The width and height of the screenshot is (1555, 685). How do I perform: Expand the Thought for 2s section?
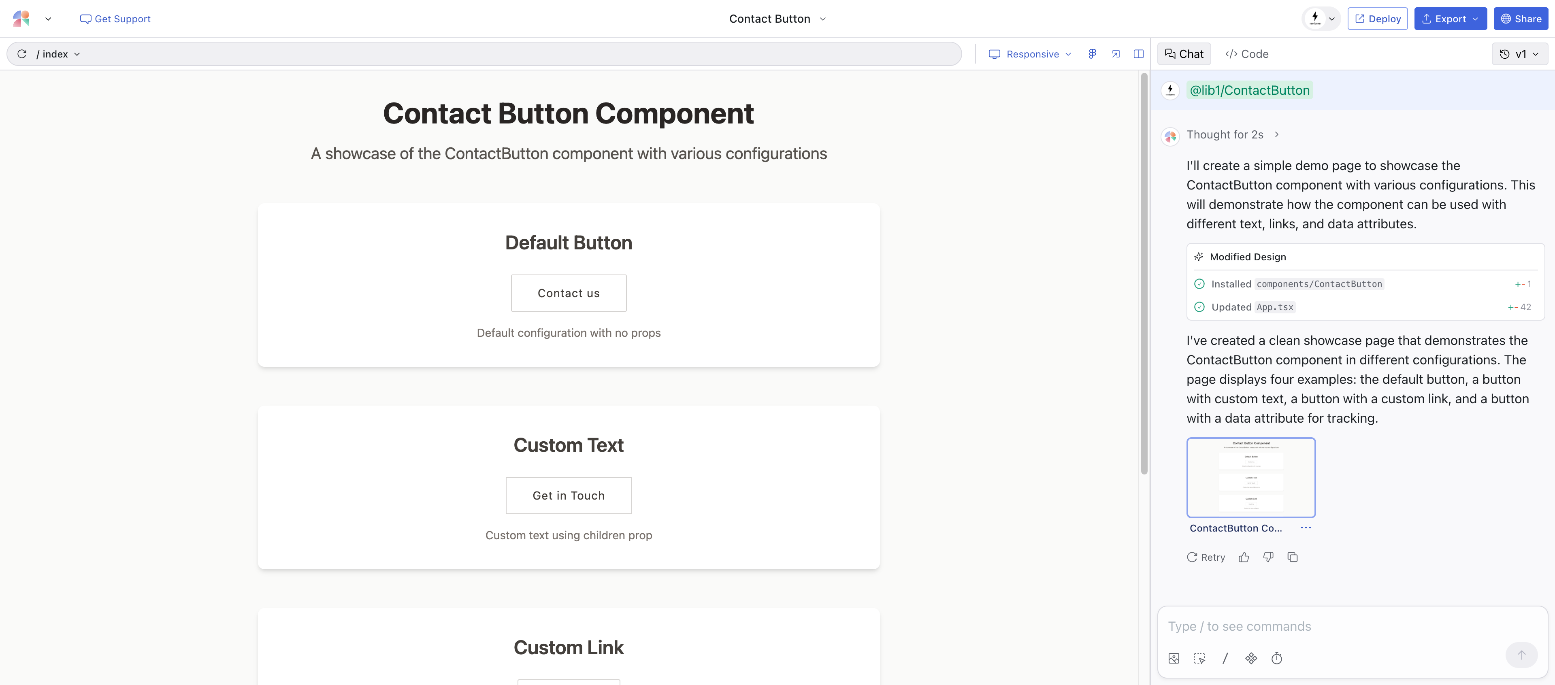pyautogui.click(x=1233, y=134)
